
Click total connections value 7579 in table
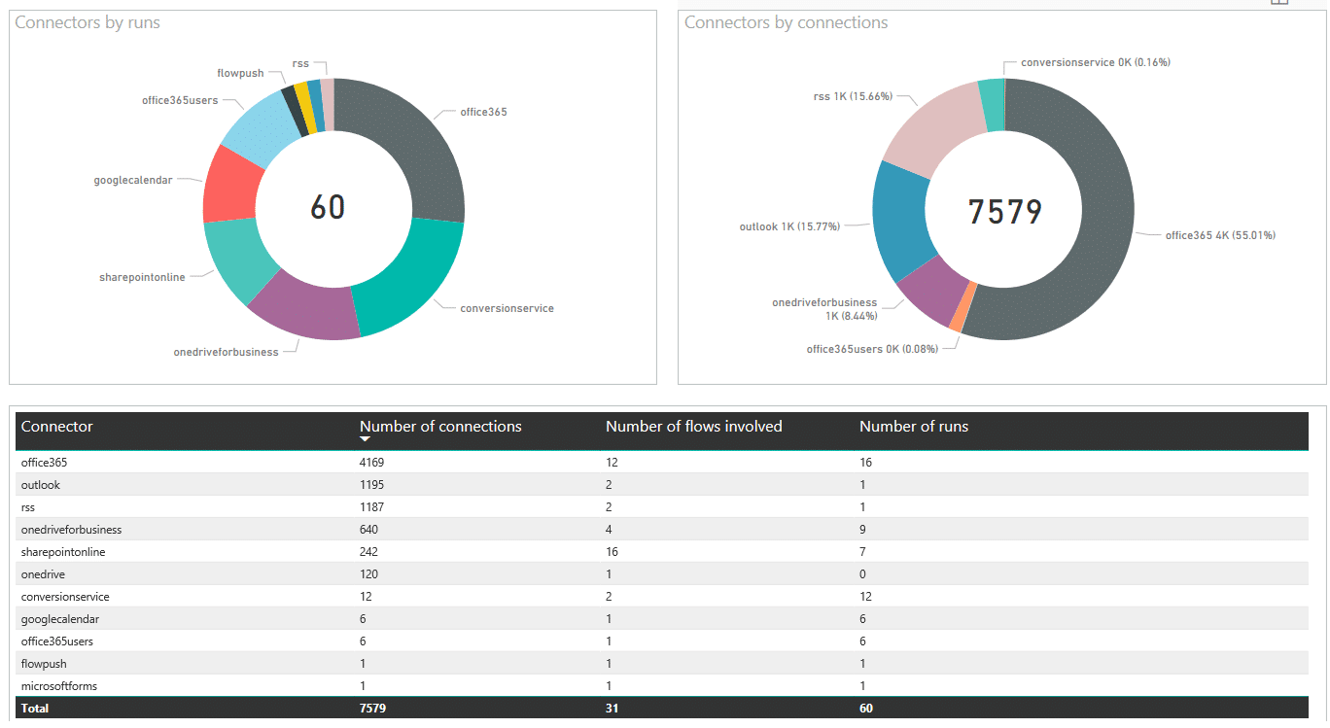click(x=373, y=709)
